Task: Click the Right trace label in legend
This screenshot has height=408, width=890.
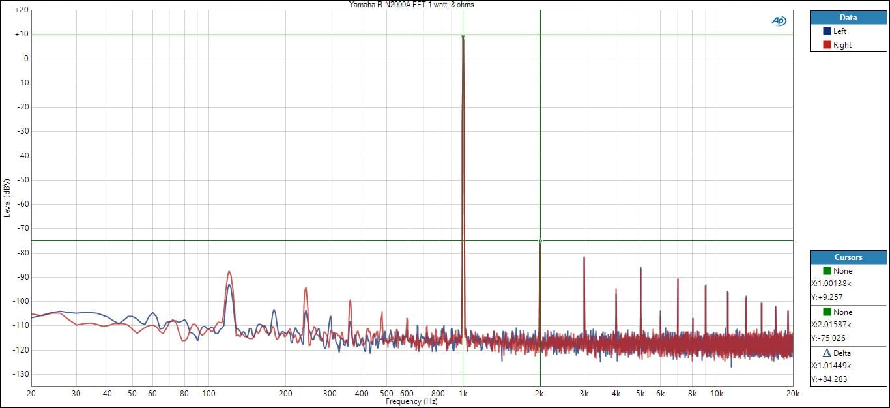Action: pos(842,45)
